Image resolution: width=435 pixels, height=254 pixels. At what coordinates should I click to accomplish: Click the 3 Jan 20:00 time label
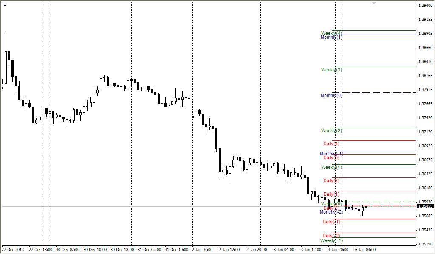338,250
